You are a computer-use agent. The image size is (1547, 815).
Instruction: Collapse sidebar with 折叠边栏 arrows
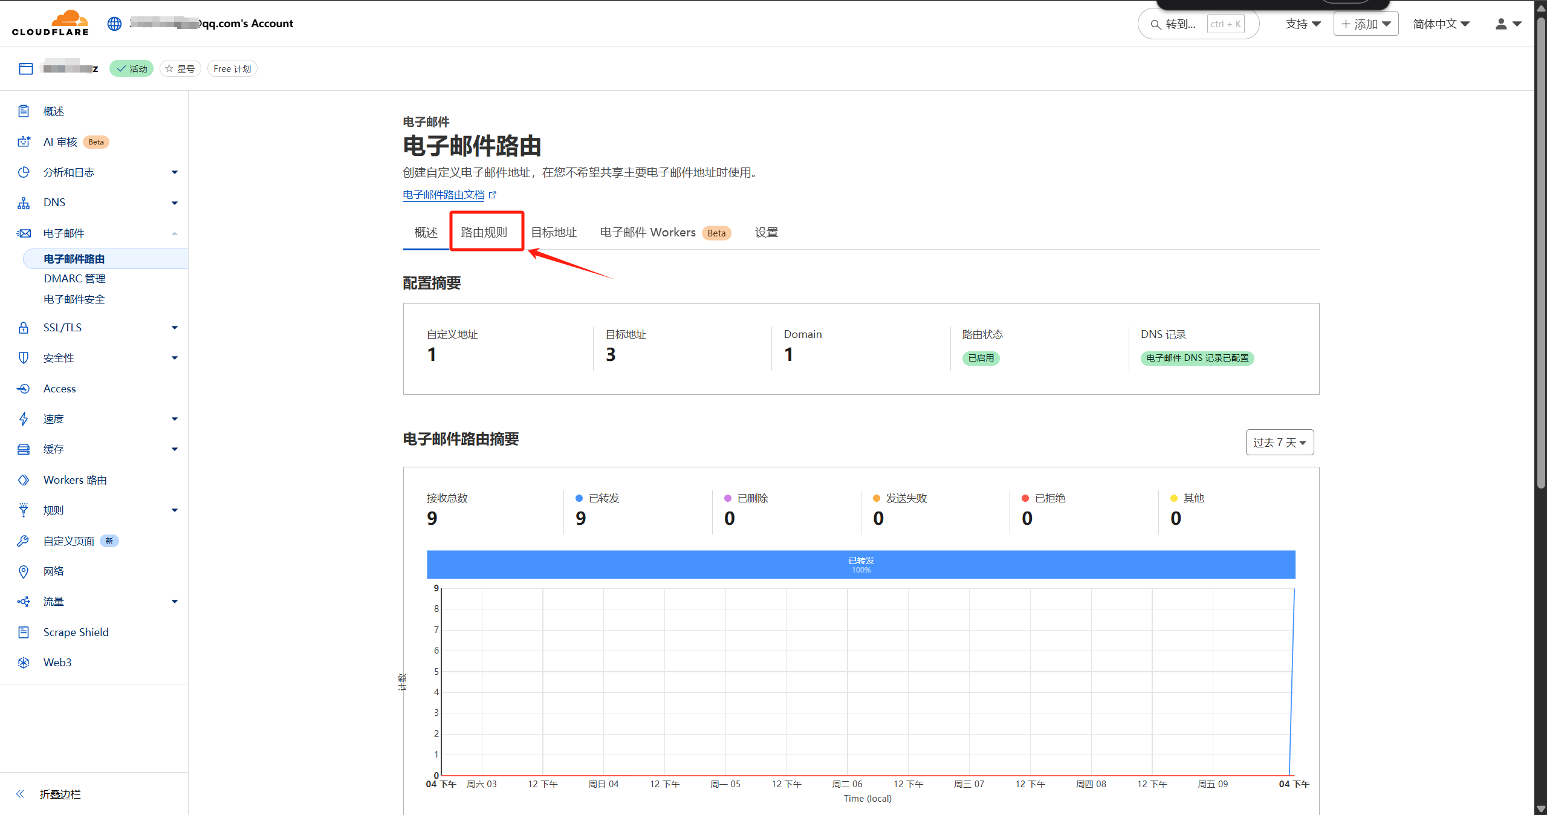21,794
